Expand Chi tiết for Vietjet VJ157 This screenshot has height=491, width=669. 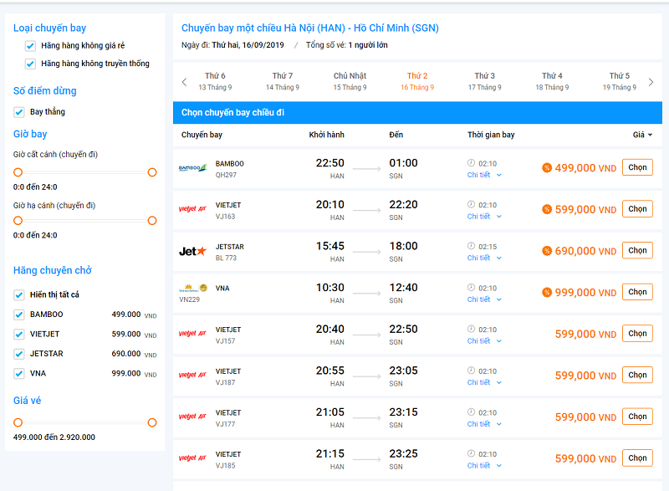click(x=484, y=340)
